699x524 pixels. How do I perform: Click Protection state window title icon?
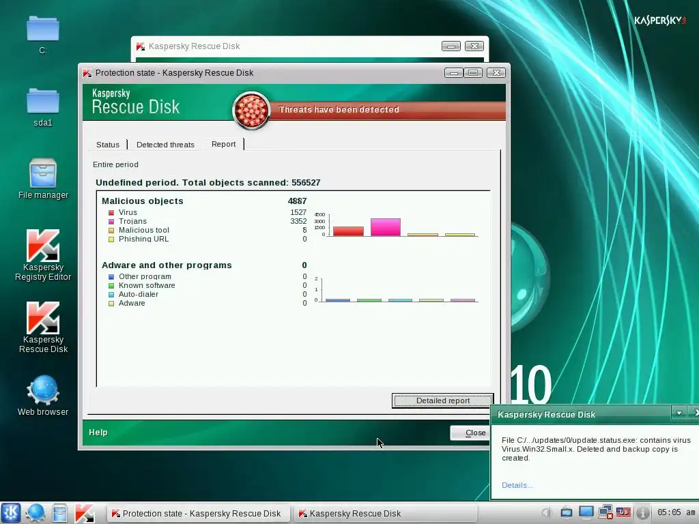pyautogui.click(x=87, y=73)
